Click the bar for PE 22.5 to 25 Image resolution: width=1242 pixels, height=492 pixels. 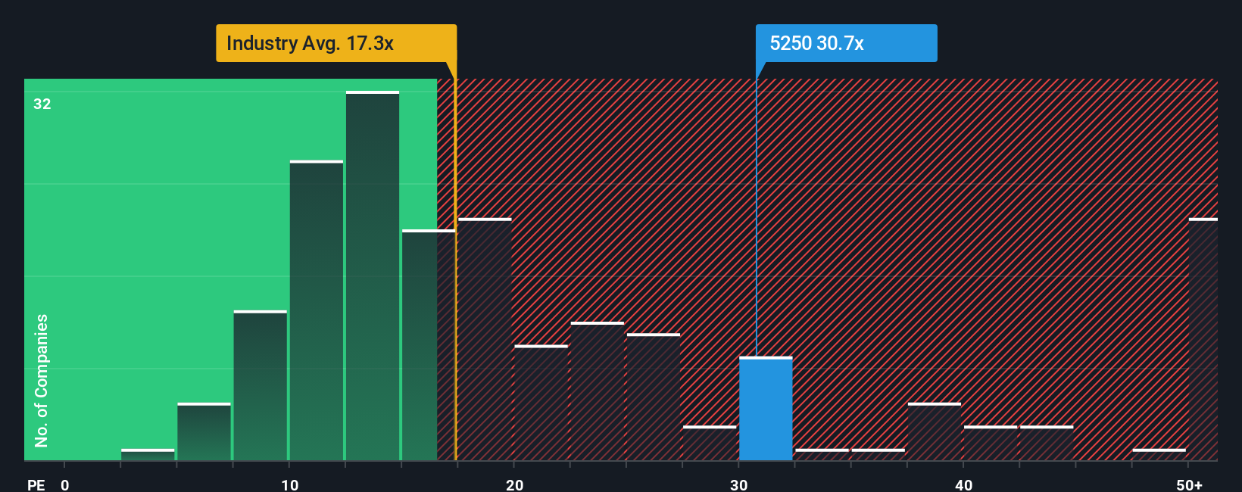(x=598, y=391)
